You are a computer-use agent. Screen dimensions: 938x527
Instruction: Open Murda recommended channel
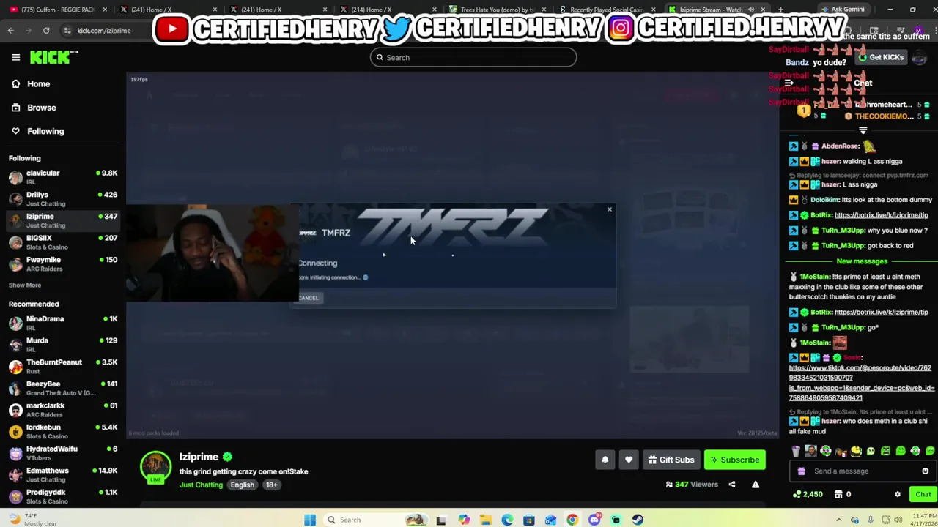(x=63, y=345)
